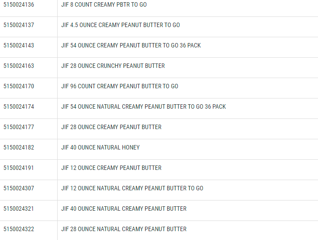Select JIF 28 Ounce Crunchy Peanut Butter
The image size is (318, 240).
tap(113, 66)
